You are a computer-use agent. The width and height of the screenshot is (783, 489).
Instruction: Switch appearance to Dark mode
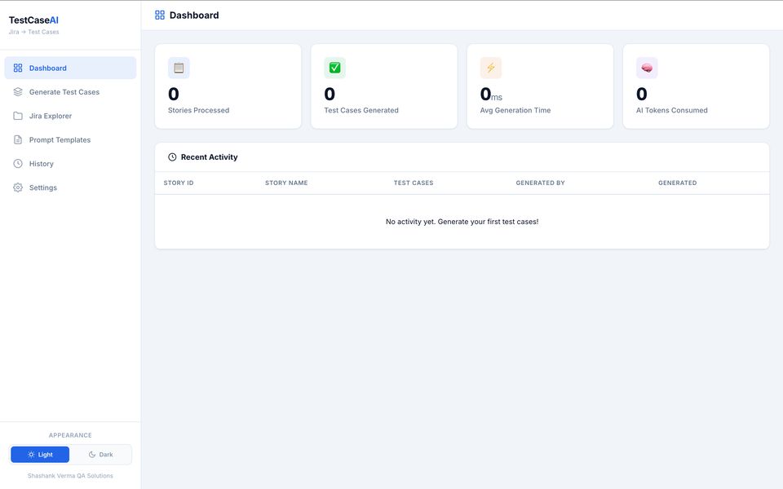(100, 455)
